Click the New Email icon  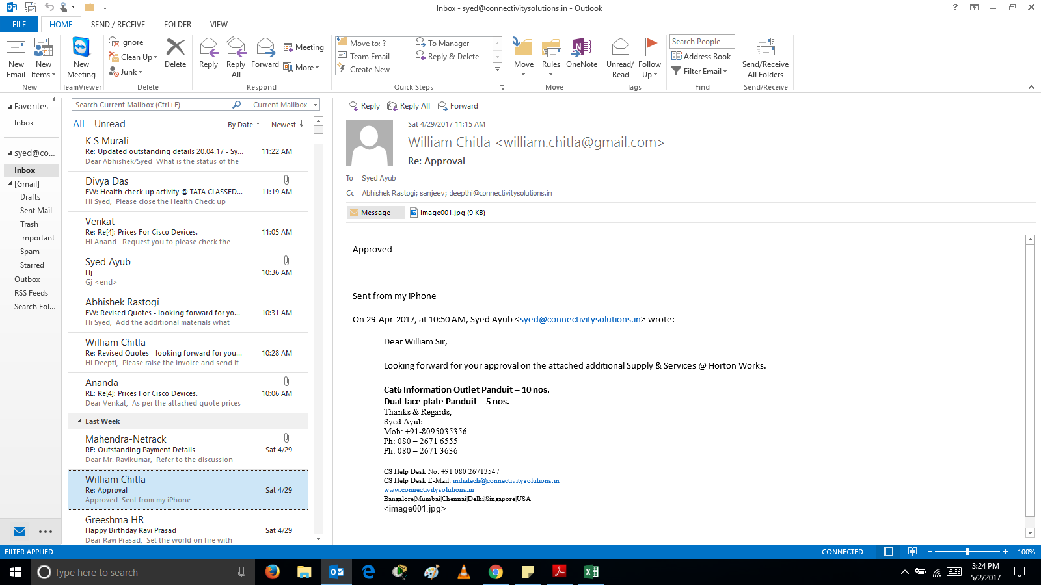point(16,58)
